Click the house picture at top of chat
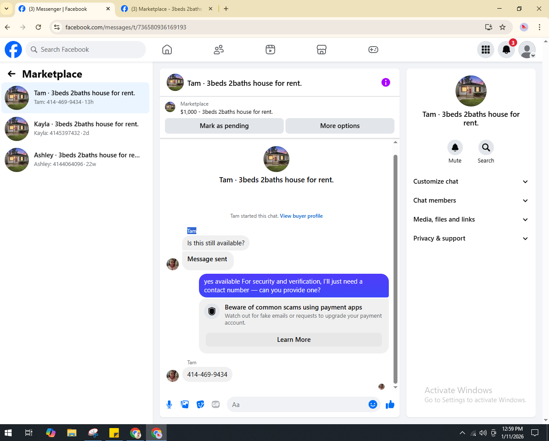Screen dimensions: 549x441 point(276,159)
